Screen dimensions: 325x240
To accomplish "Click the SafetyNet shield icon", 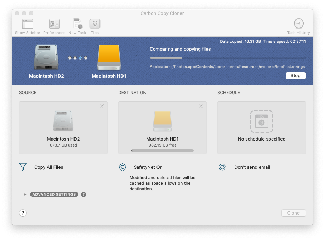I will [x=122, y=167].
